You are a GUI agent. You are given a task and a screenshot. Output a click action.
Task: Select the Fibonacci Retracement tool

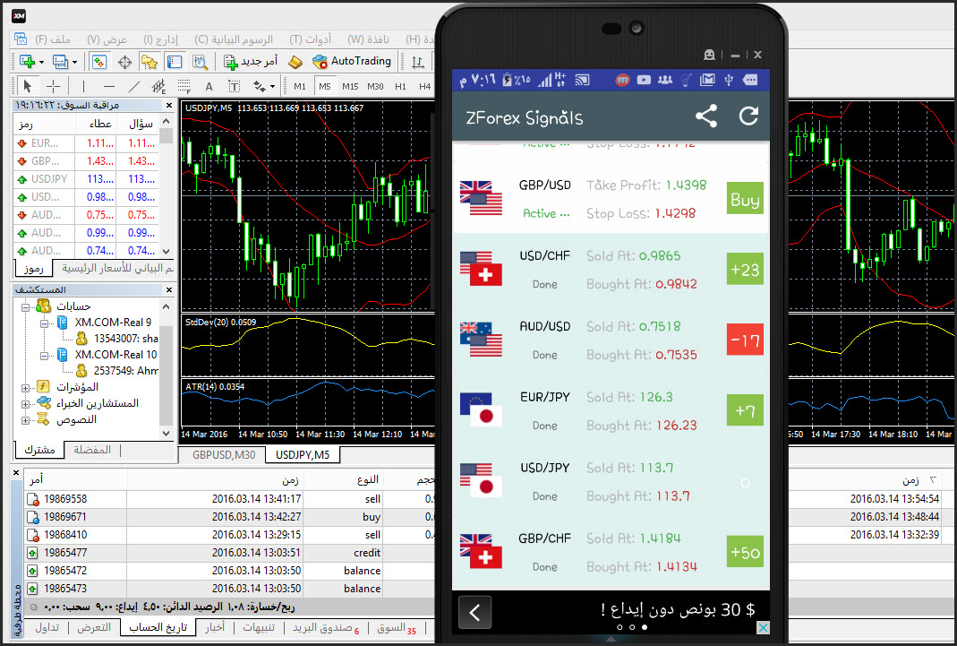coord(184,86)
